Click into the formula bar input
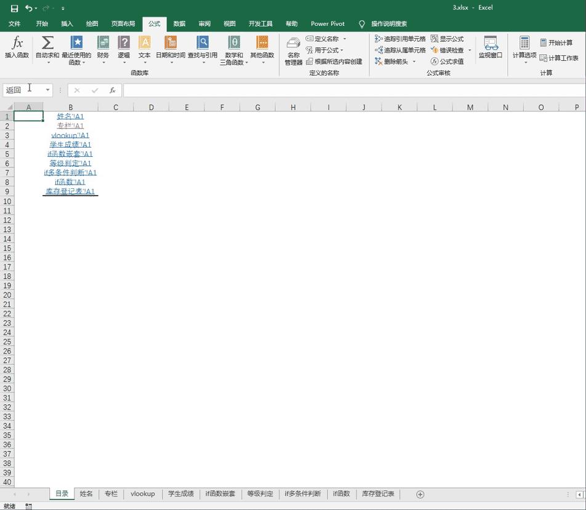 point(351,90)
